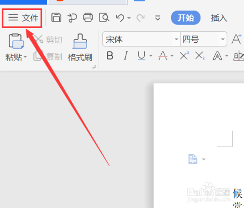Viewport: 244px width, 208px height.
Task: Switch to the 开始 tab
Action: coord(186,18)
